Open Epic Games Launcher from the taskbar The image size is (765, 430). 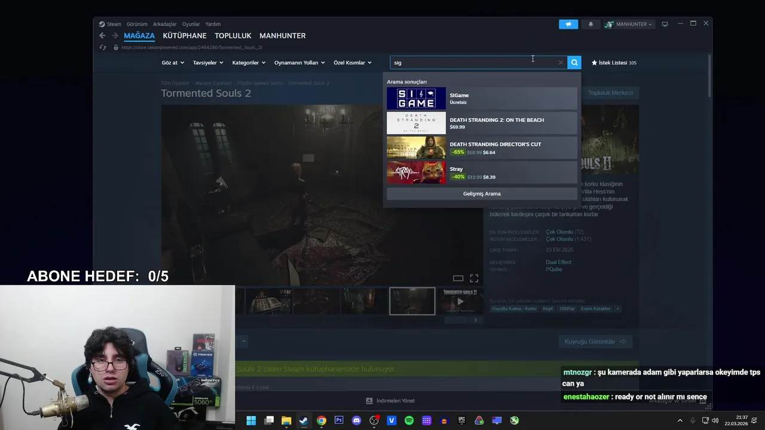tap(461, 420)
